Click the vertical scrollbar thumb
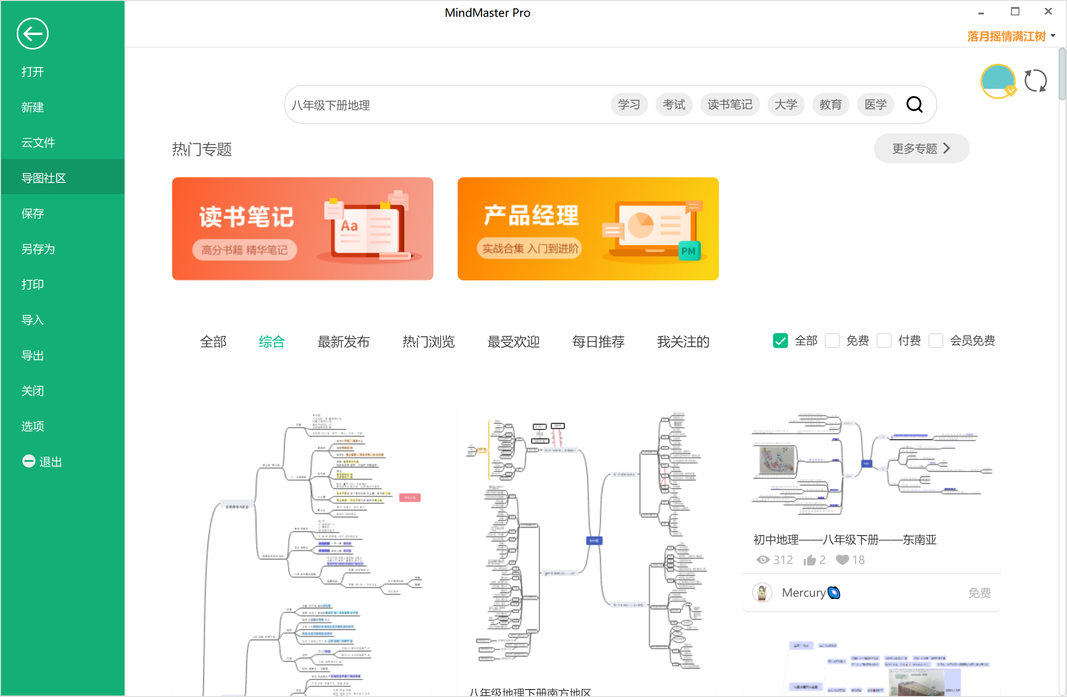1067x697 pixels. [x=1062, y=75]
